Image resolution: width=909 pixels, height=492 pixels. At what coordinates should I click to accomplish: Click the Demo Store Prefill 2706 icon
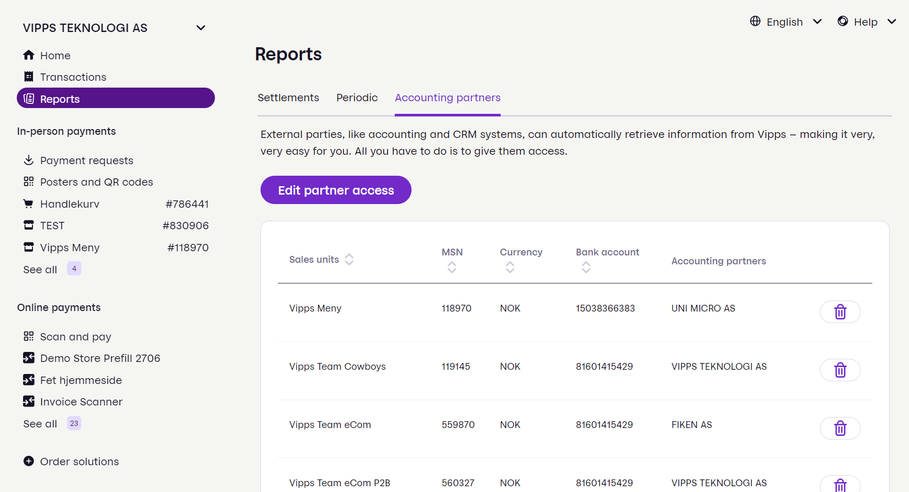[29, 358]
